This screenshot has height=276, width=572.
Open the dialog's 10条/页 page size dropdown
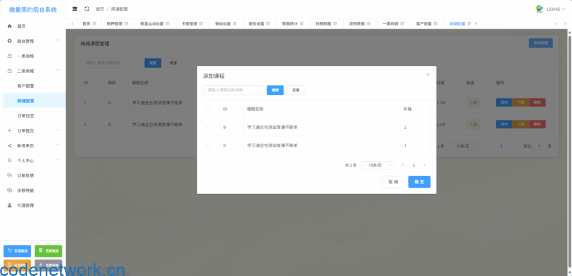tap(378, 166)
